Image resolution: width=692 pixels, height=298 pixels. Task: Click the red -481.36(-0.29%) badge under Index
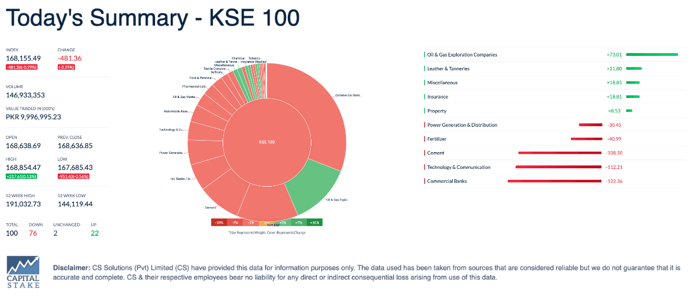point(22,67)
